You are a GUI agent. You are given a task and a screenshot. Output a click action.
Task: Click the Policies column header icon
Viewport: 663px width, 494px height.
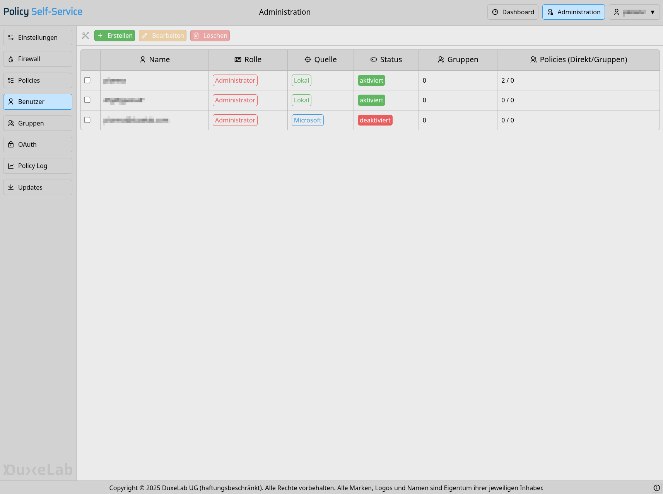pos(533,59)
